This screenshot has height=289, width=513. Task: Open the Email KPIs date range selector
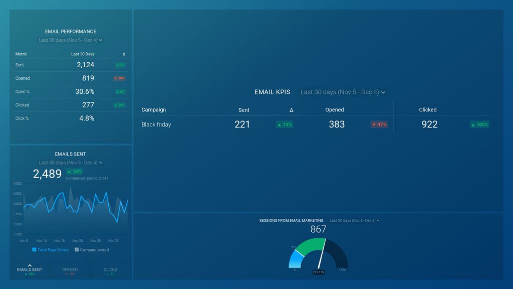(x=343, y=92)
